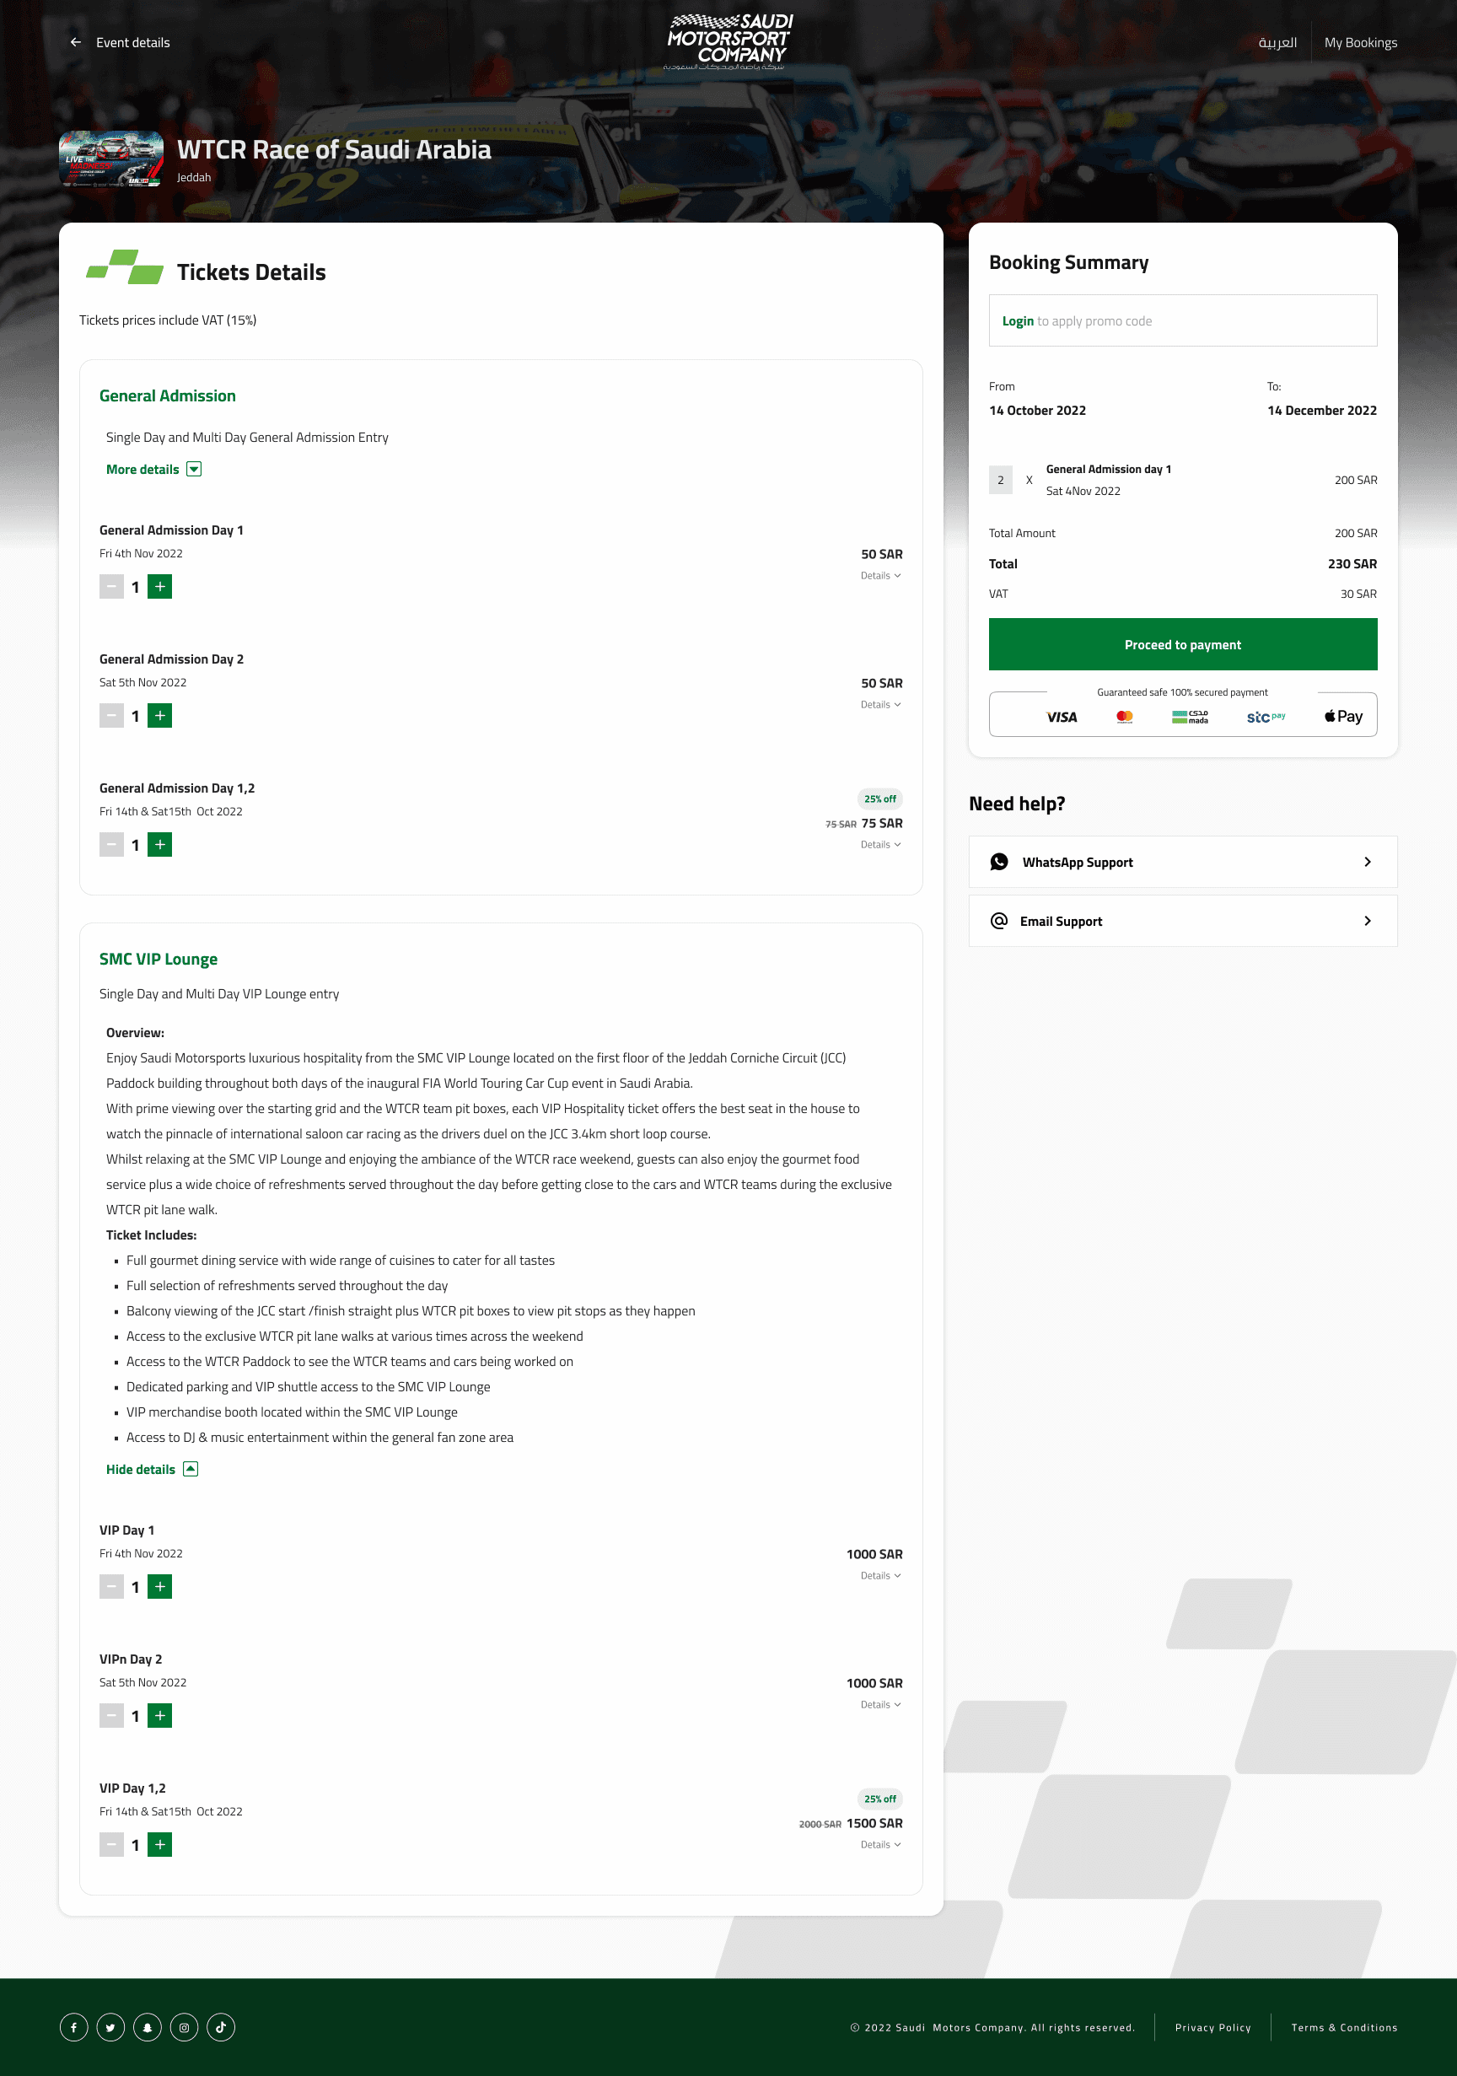1457x2076 pixels.
Task: Increase General Admission Day 2 quantity
Action: (x=160, y=716)
